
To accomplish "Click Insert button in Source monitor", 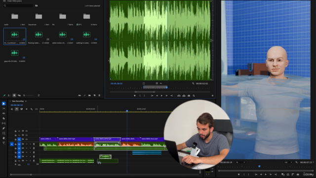I will click(179, 95).
